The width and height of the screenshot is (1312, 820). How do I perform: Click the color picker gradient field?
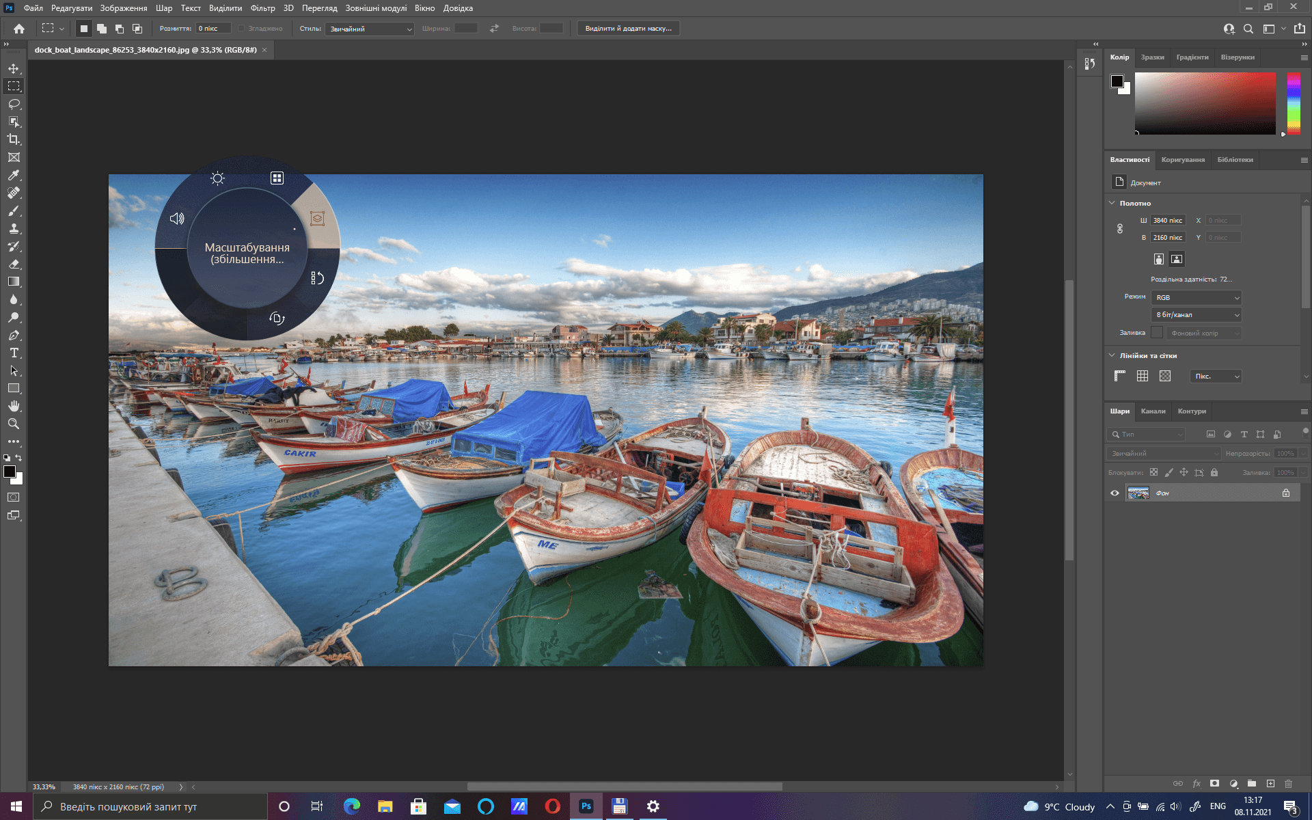click(x=1205, y=102)
